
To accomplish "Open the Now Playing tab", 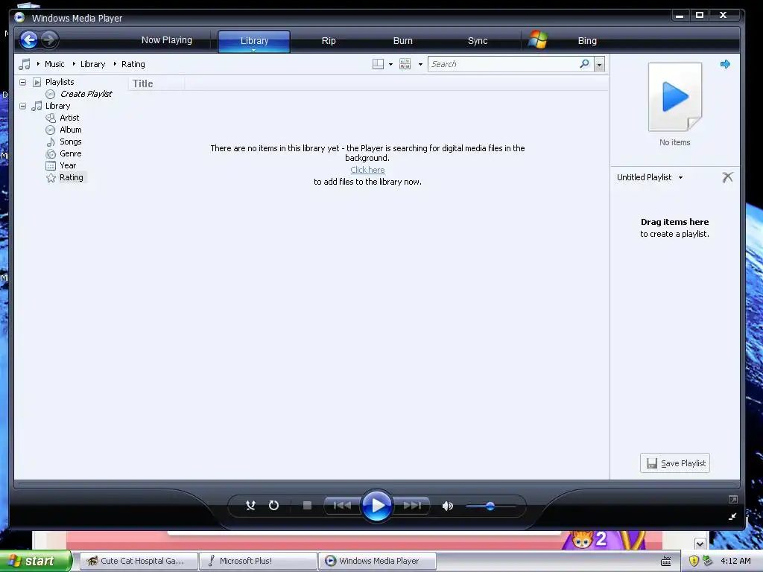I will click(x=166, y=40).
